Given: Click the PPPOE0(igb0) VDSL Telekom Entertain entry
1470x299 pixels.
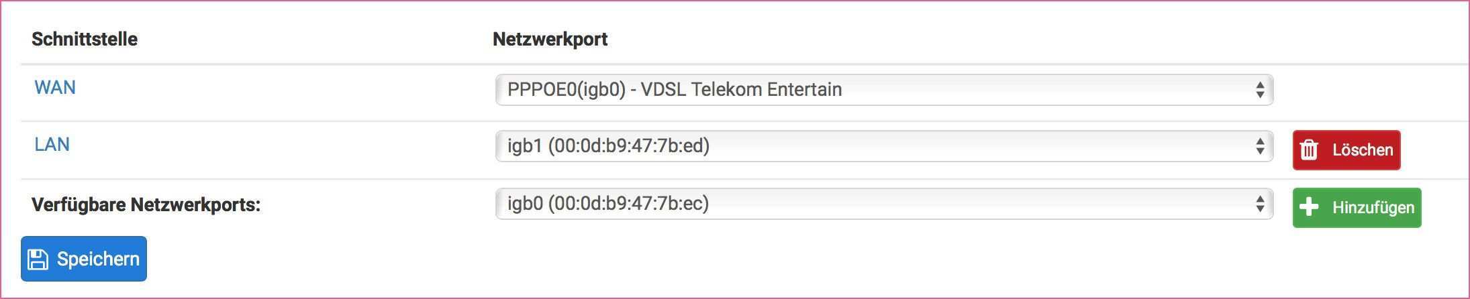Looking at the screenshot, I should tap(675, 90).
